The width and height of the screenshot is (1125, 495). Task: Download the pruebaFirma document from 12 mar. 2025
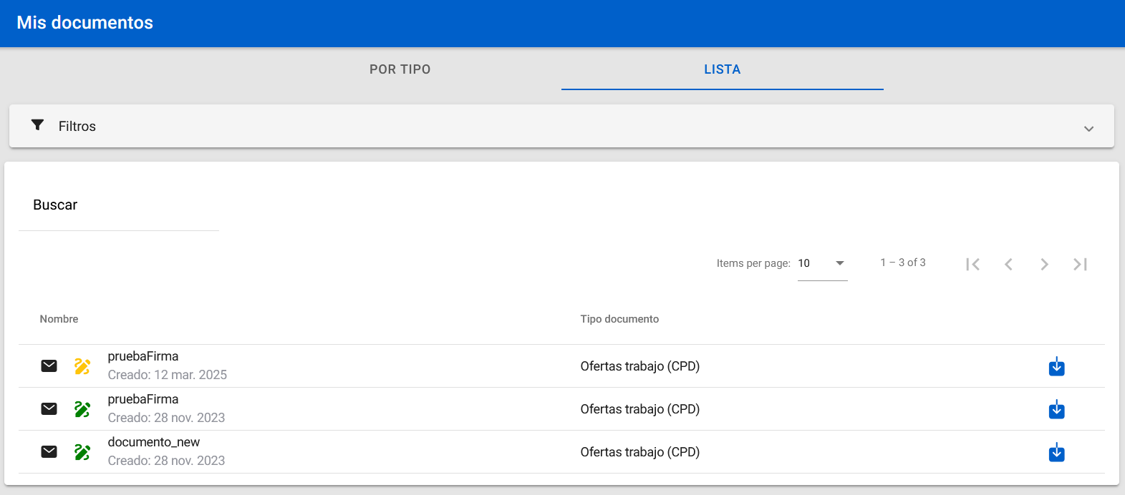click(1056, 367)
